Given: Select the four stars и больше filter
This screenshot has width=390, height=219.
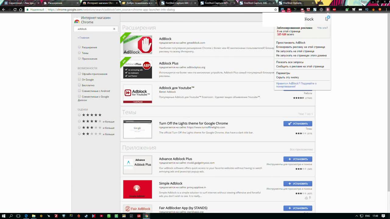Looking at the screenshot, I should (x=79, y=121).
